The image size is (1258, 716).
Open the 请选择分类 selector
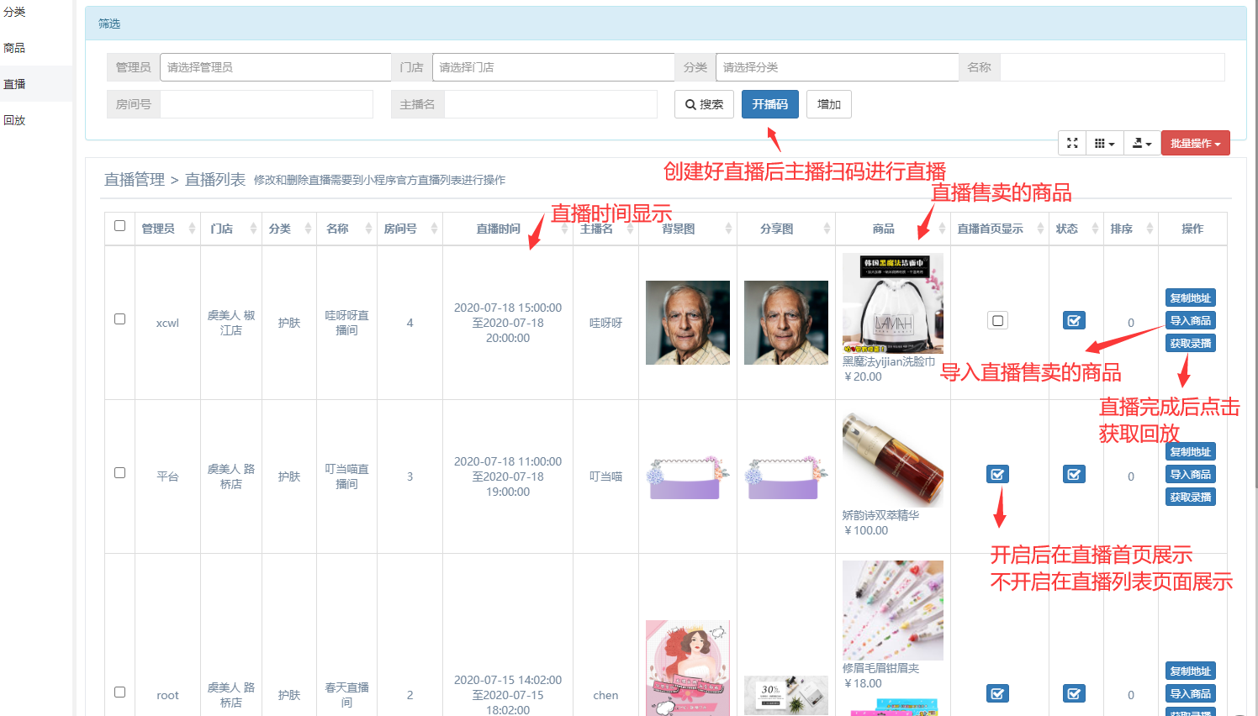pos(837,67)
